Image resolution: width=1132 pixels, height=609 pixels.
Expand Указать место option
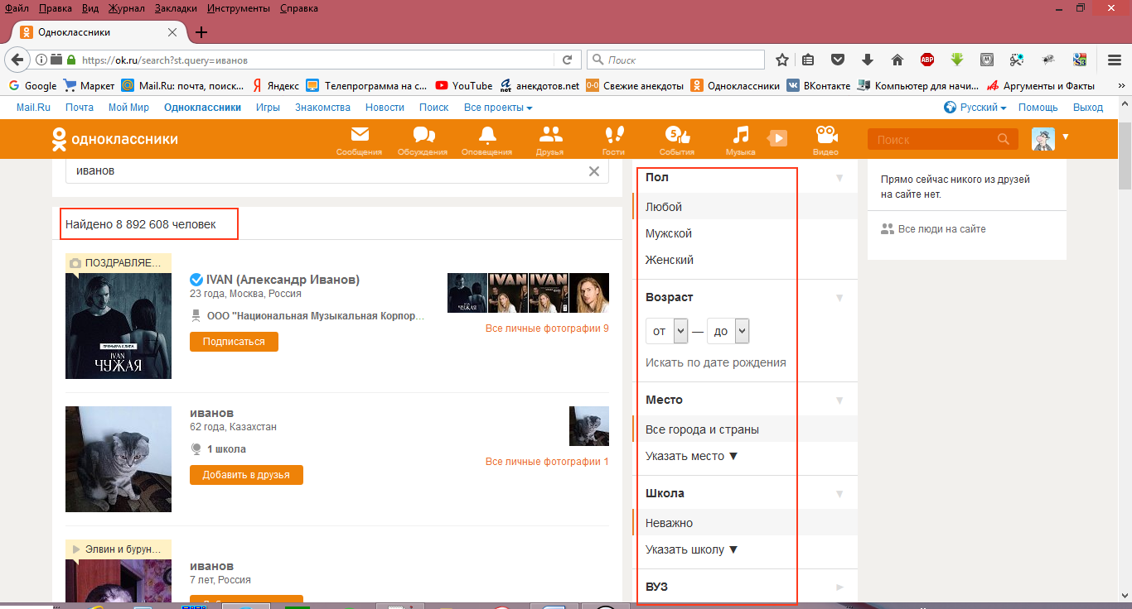pos(691,456)
